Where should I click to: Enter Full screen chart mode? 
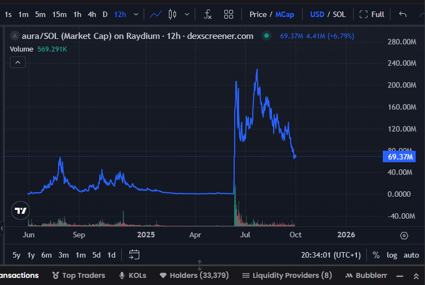click(372, 14)
